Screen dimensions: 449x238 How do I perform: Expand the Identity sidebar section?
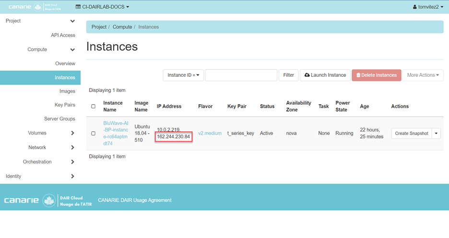click(x=72, y=176)
